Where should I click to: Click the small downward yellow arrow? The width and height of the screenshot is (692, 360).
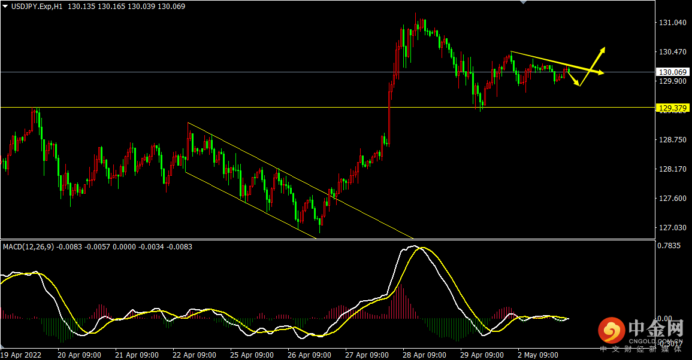[574, 80]
